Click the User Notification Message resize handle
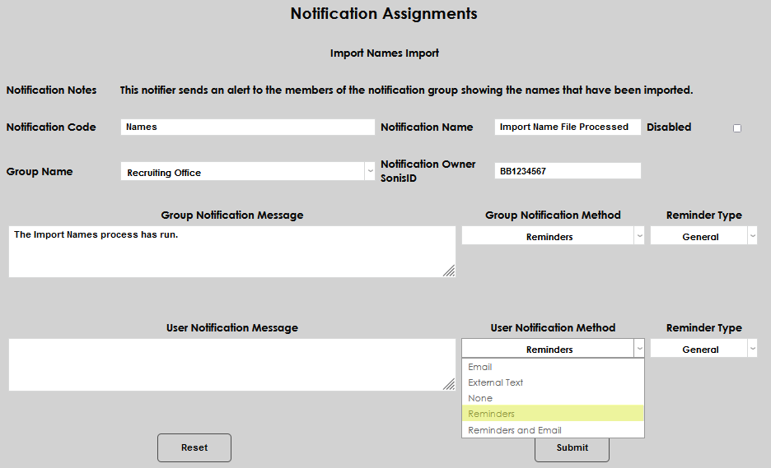This screenshot has height=468, width=771. click(x=449, y=384)
